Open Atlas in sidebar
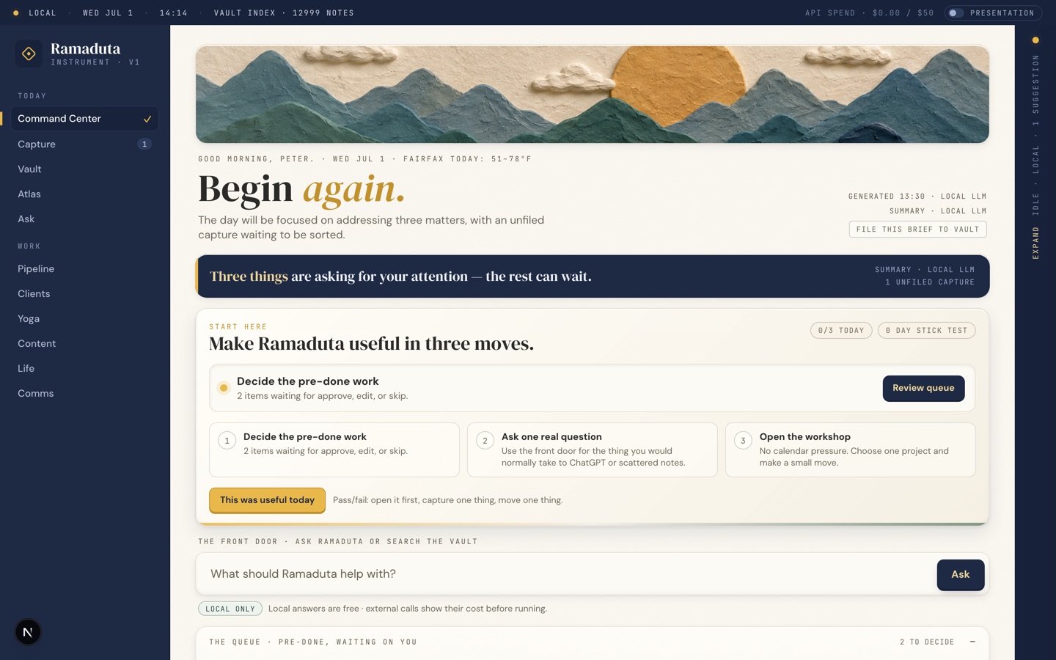The width and height of the screenshot is (1056, 660). 84,194
